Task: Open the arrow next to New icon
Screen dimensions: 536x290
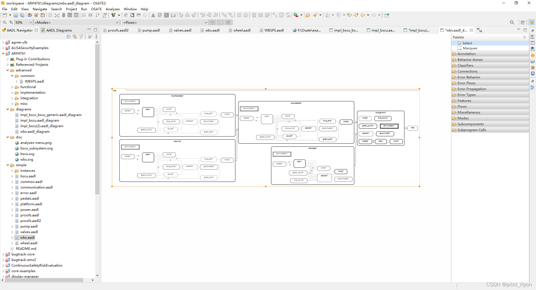Action: coord(10,15)
